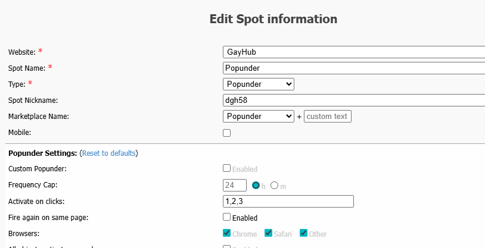485x248 pixels.
Task: Click the Popunder Settings section label
Action: coord(42,153)
